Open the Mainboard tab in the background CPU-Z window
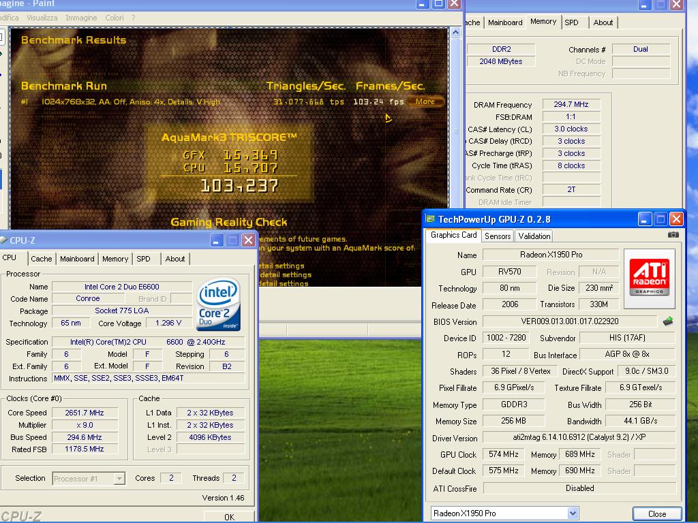This screenshot has width=698, height=523. [x=505, y=22]
